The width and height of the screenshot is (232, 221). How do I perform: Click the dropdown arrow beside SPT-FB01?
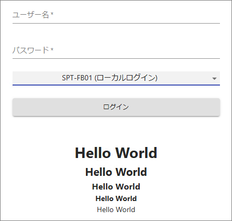tap(214, 79)
